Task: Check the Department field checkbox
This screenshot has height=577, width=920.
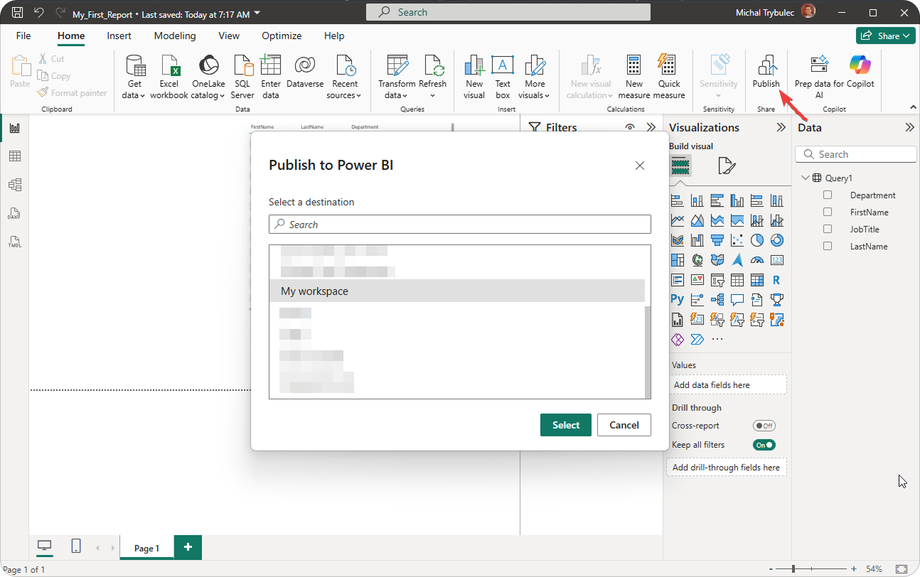Action: click(x=828, y=195)
